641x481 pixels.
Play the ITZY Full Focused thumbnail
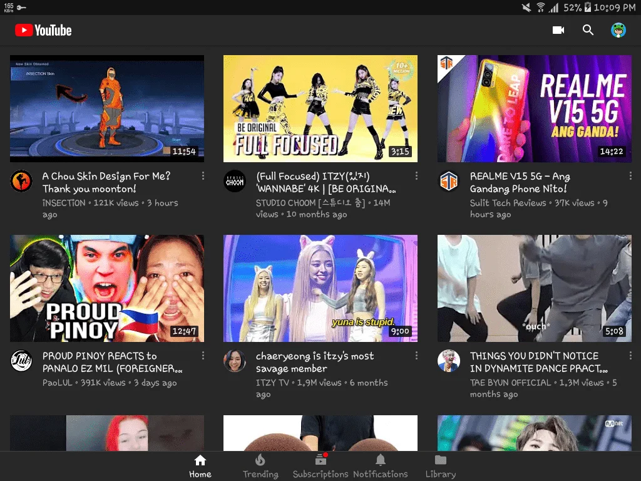coord(320,109)
